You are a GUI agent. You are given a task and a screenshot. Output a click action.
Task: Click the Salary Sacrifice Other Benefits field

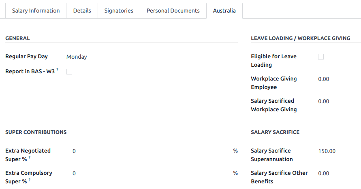(336, 174)
